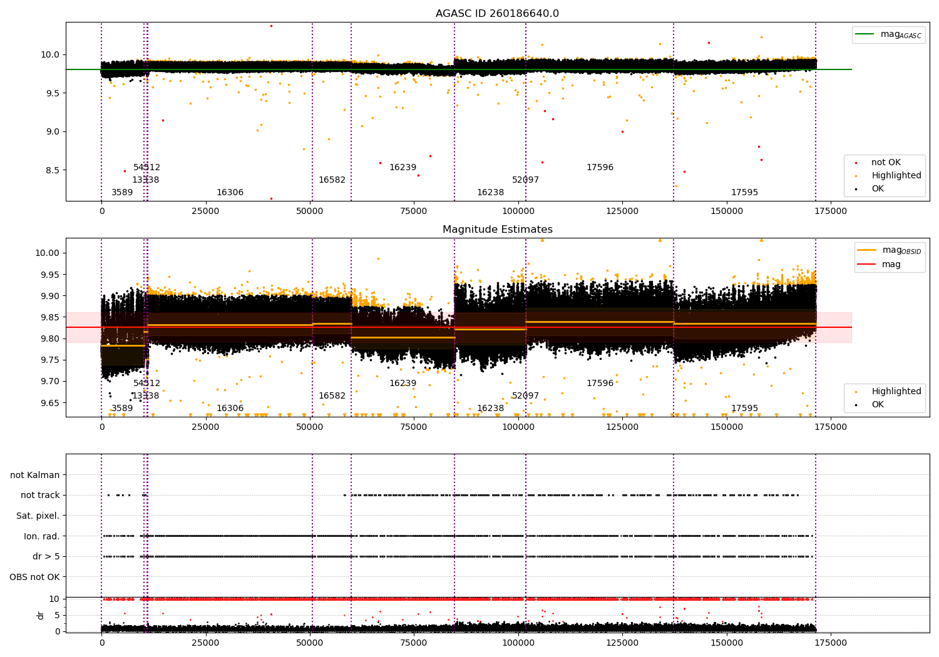This screenshot has width=939, height=657.
Task: Click the '10' tick on dr axis
Action: [x=54, y=599]
